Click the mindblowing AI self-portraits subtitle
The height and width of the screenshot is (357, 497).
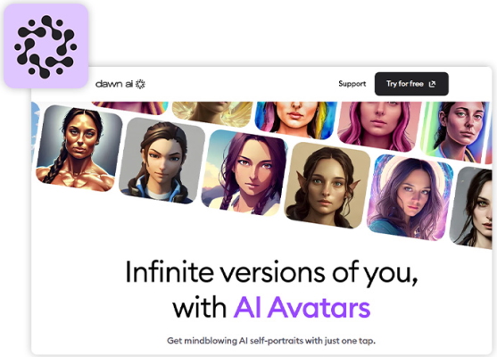click(271, 341)
